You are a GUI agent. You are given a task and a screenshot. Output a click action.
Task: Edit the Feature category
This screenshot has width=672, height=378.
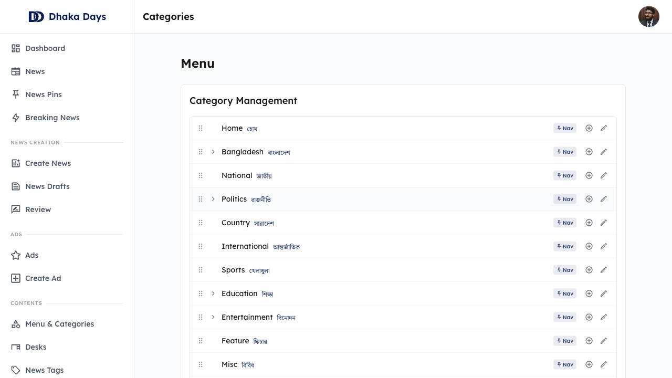point(604,341)
